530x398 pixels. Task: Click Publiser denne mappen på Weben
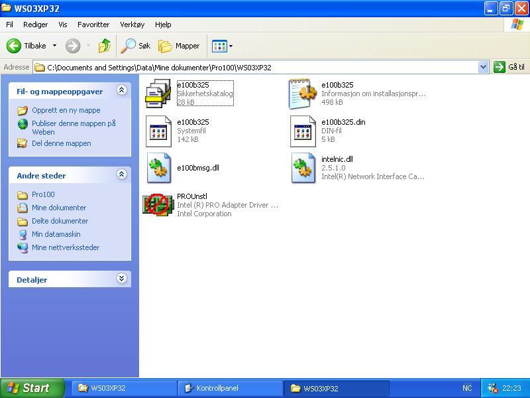pos(74,127)
